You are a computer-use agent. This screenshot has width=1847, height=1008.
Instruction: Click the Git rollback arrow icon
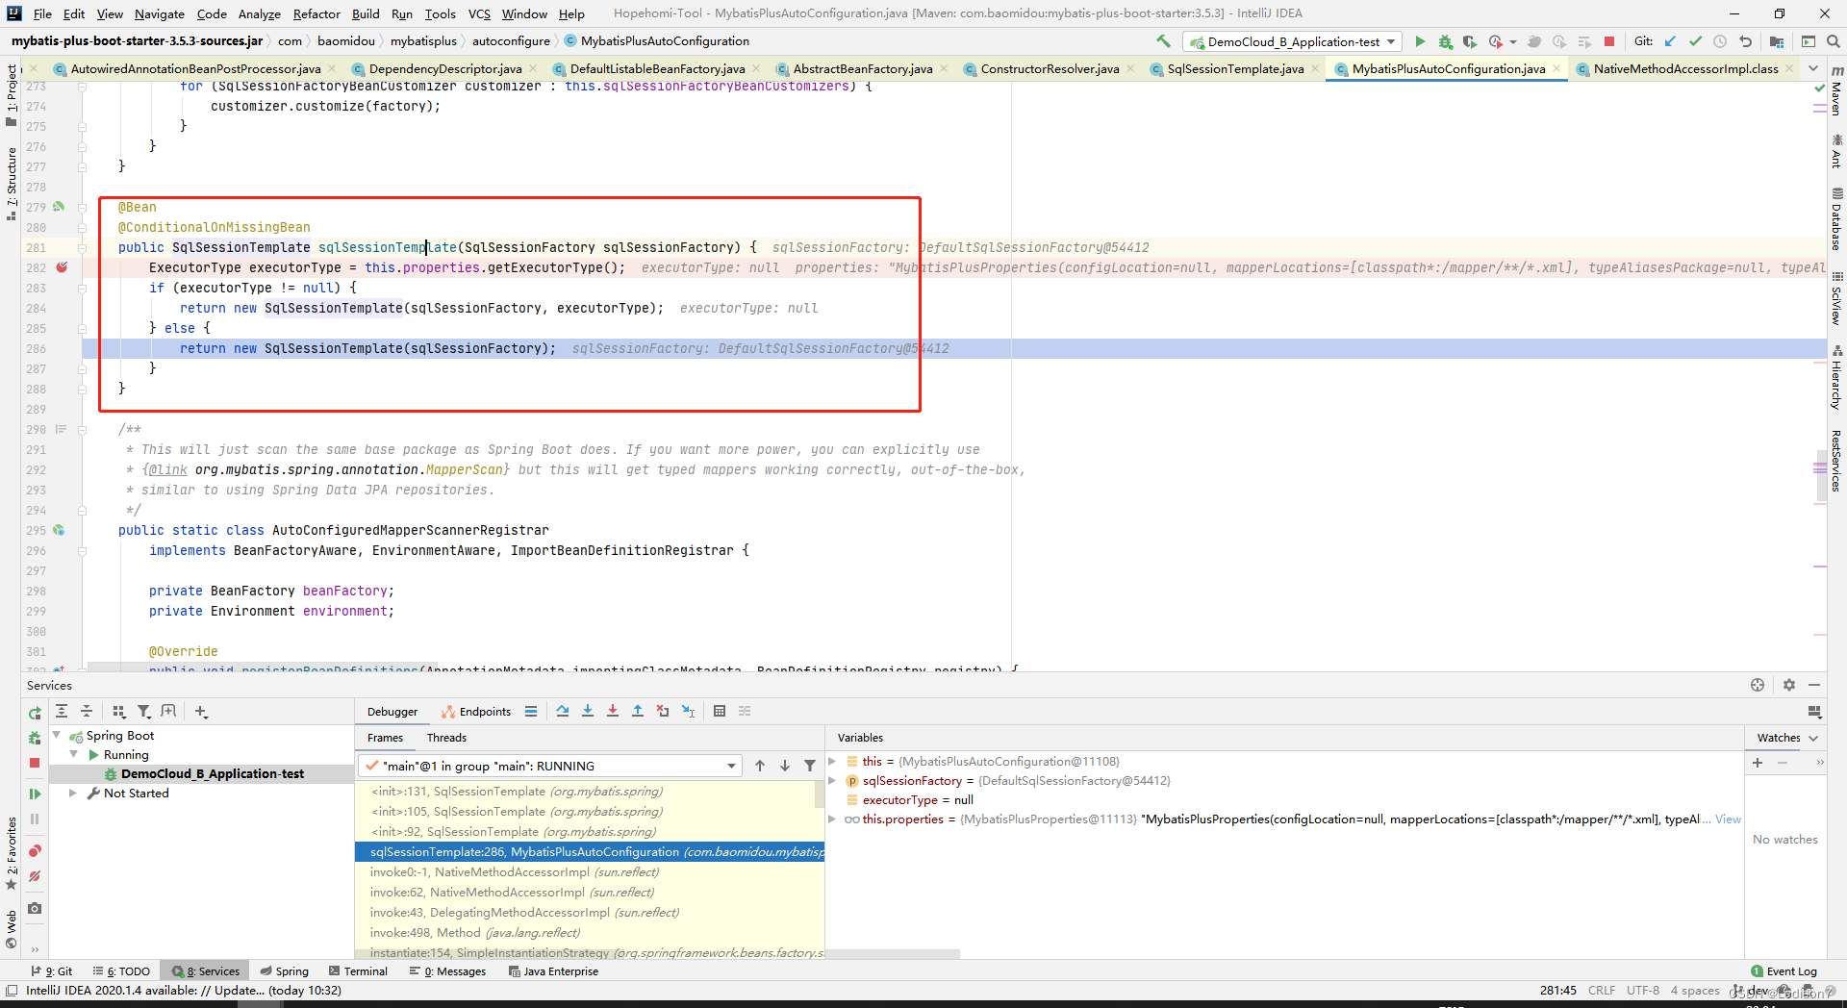[x=1745, y=41]
